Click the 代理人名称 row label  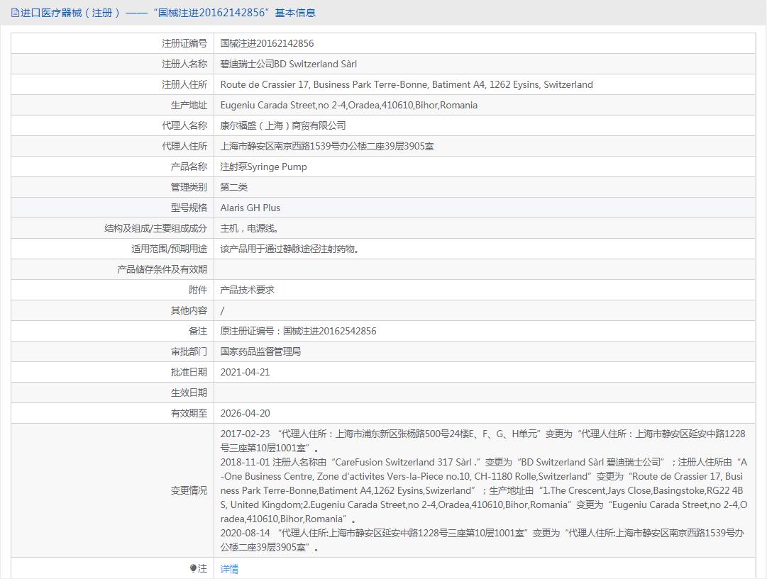(184, 125)
